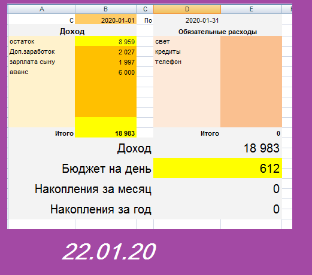The height and width of the screenshot is (275, 312).
Task: Select 'зарплата сыну' label cell
Action: (41, 62)
